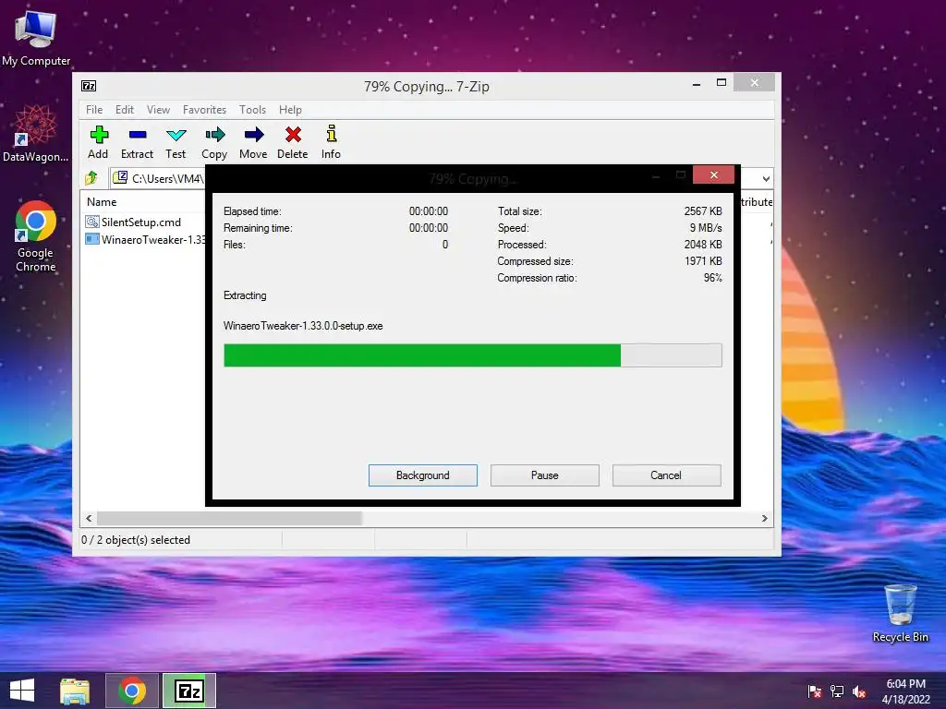Click the Total size value 2567 KB
Viewport: 946px width, 709px height.
tap(703, 211)
